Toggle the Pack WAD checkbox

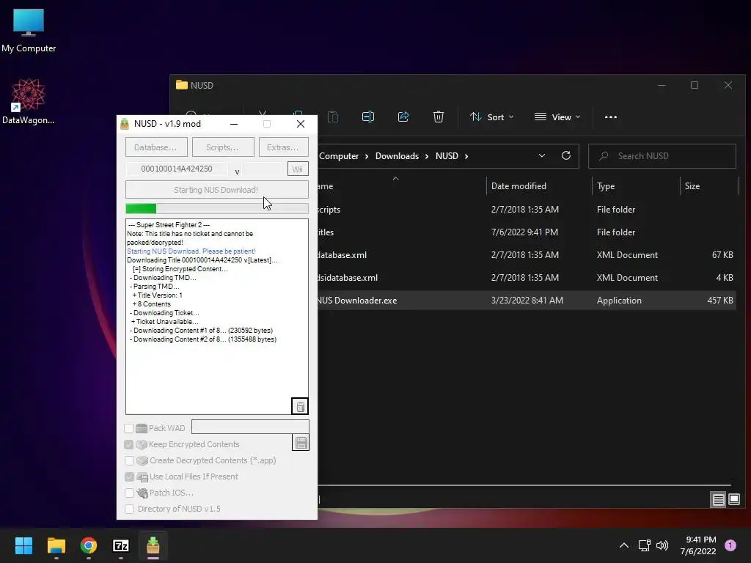coord(129,428)
